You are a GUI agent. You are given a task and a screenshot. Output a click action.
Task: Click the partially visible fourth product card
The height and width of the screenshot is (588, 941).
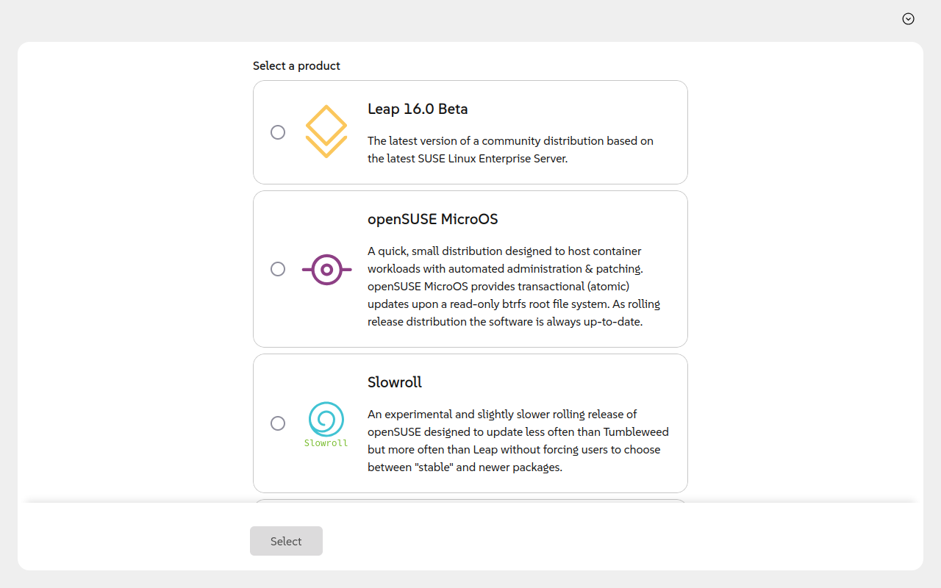pos(470,501)
